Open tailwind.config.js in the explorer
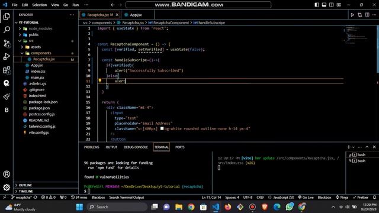Viewport: 379px width, 213px height. [42, 126]
